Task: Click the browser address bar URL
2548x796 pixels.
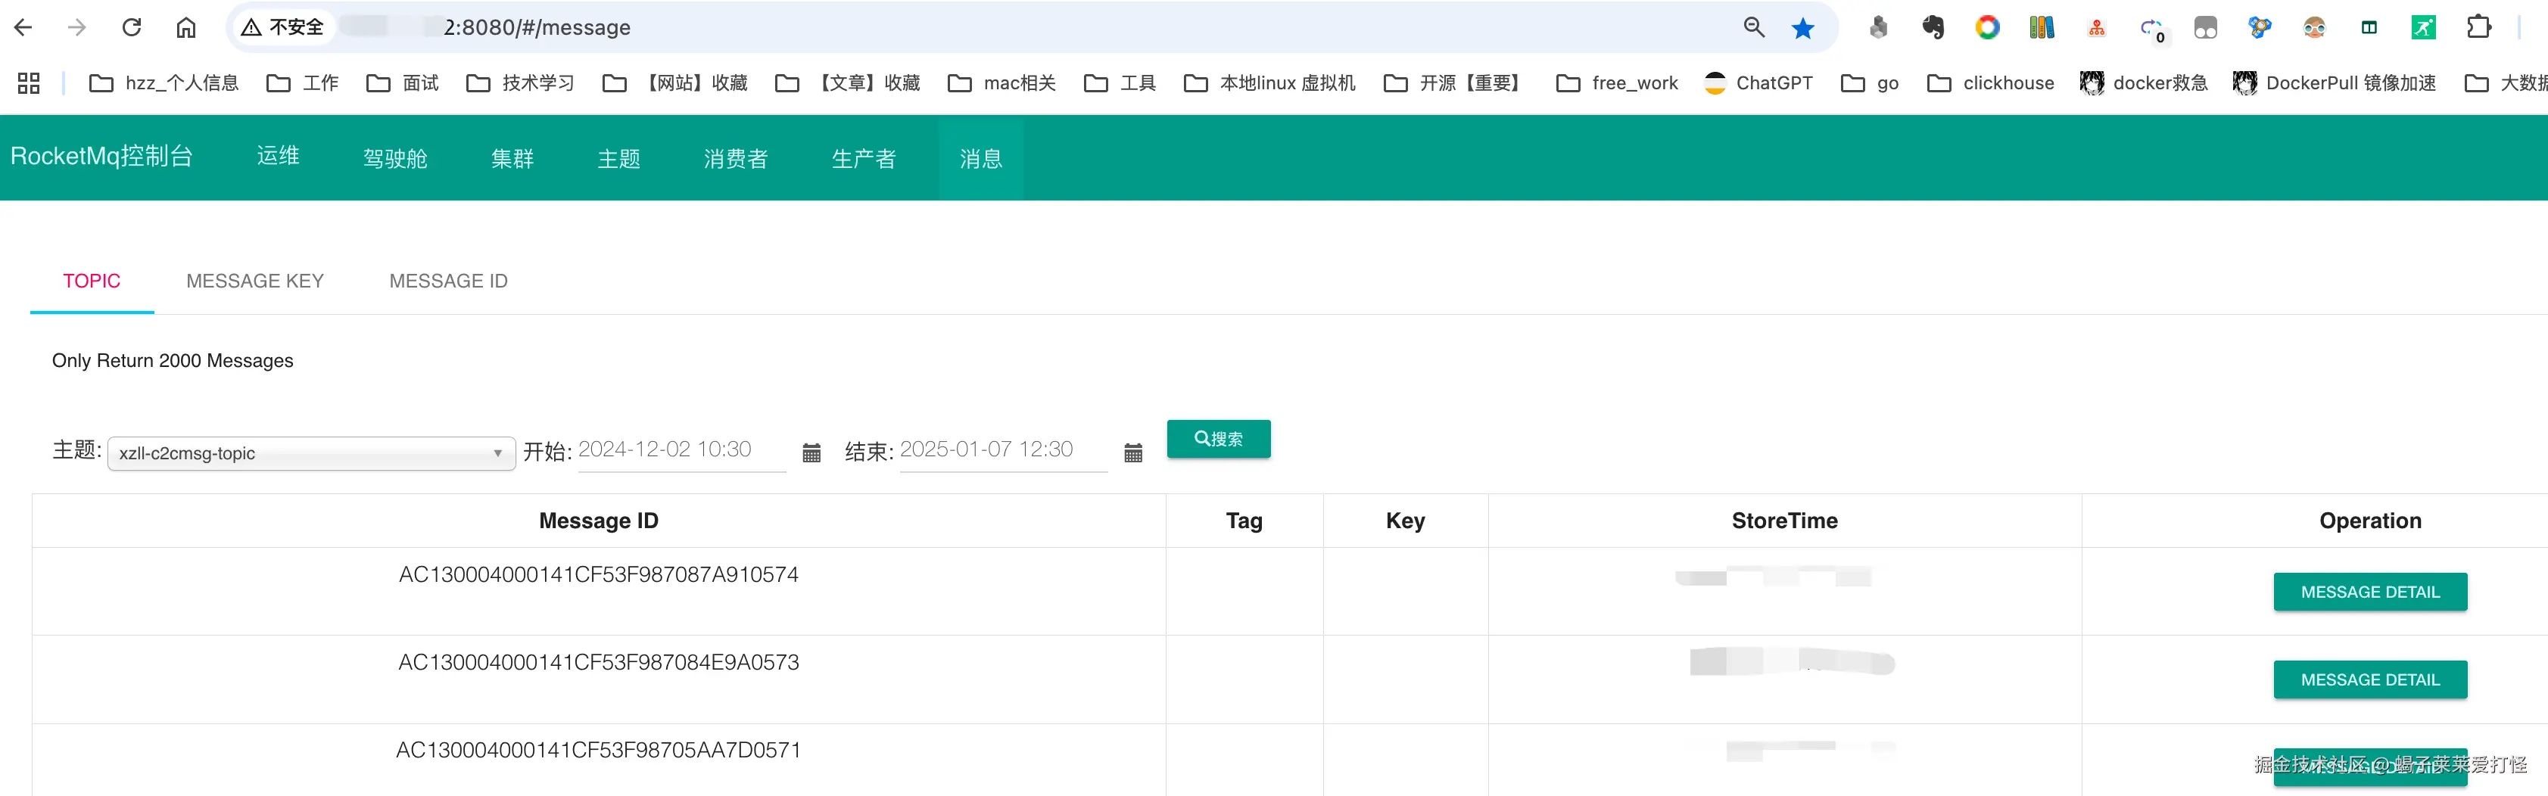Action: click(x=537, y=26)
